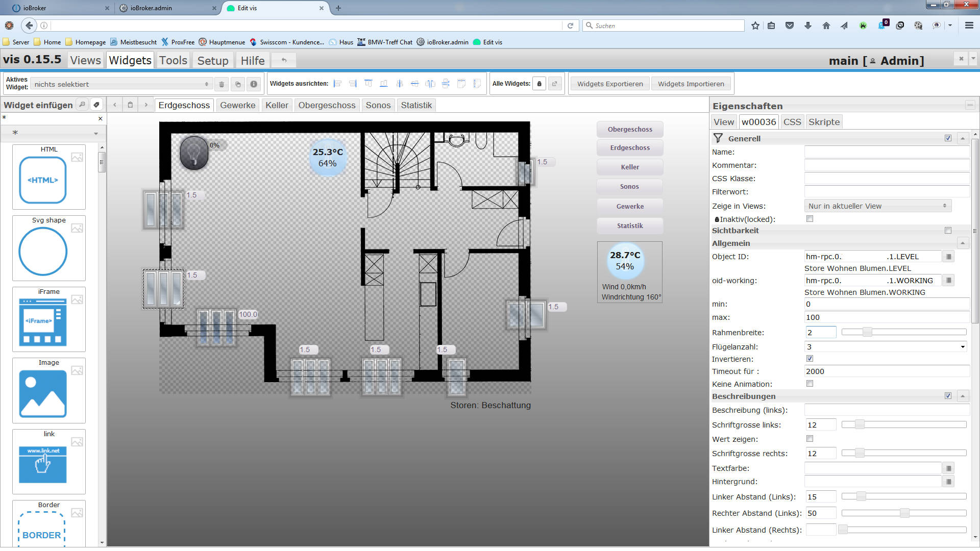Enable the Keine Animation checkbox
980x551 pixels.
pos(810,384)
